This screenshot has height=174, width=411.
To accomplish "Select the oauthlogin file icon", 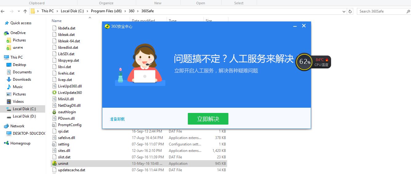I will [x=54, y=112].
